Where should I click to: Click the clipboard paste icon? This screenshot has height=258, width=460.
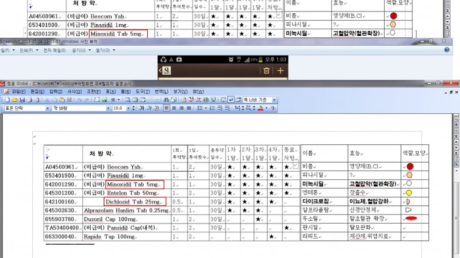[62, 100]
